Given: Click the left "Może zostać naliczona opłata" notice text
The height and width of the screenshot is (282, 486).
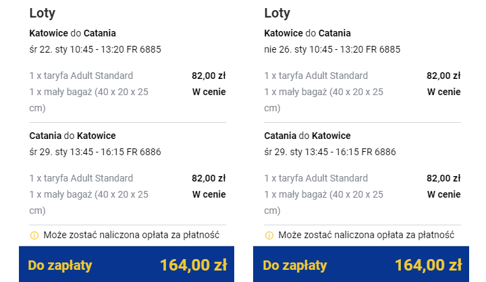Looking at the screenshot, I should [132, 235].
